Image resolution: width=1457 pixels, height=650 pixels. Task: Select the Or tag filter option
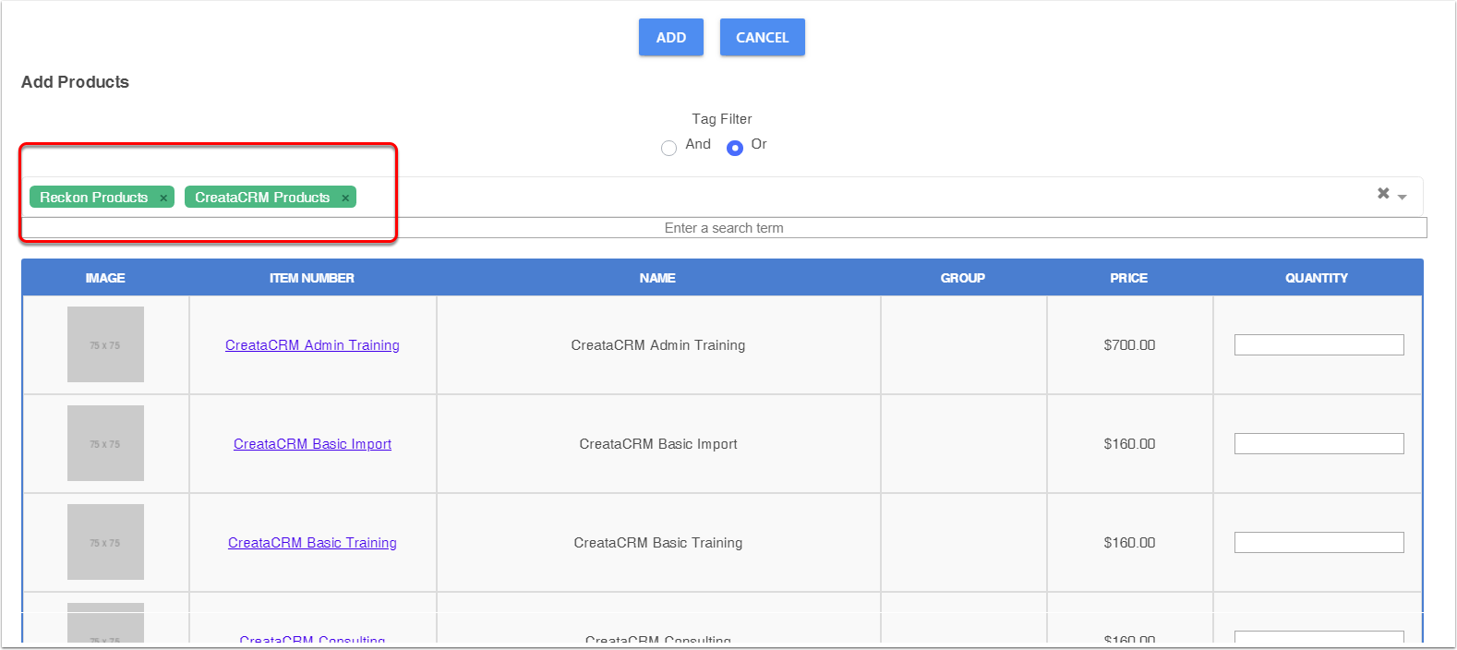735,148
